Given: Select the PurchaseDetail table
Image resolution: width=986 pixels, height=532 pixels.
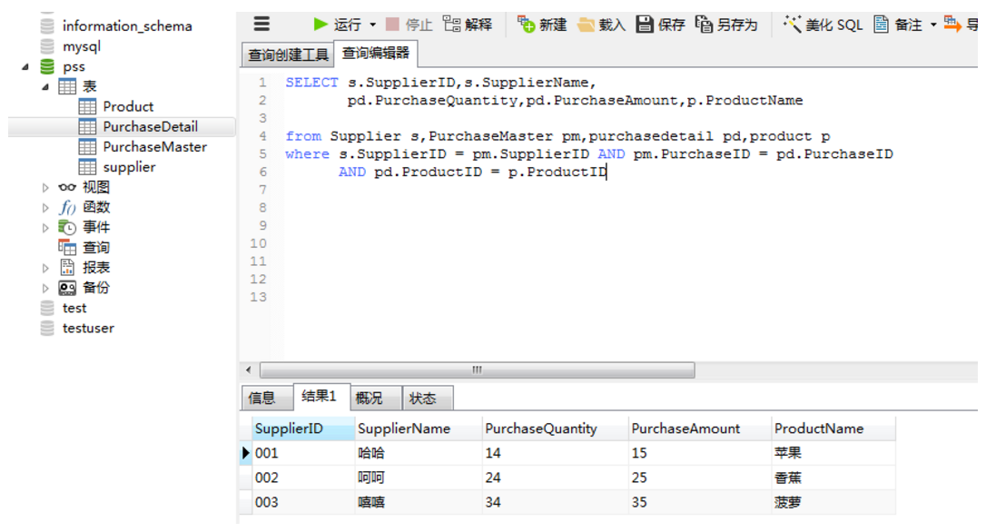Looking at the screenshot, I should click(153, 126).
